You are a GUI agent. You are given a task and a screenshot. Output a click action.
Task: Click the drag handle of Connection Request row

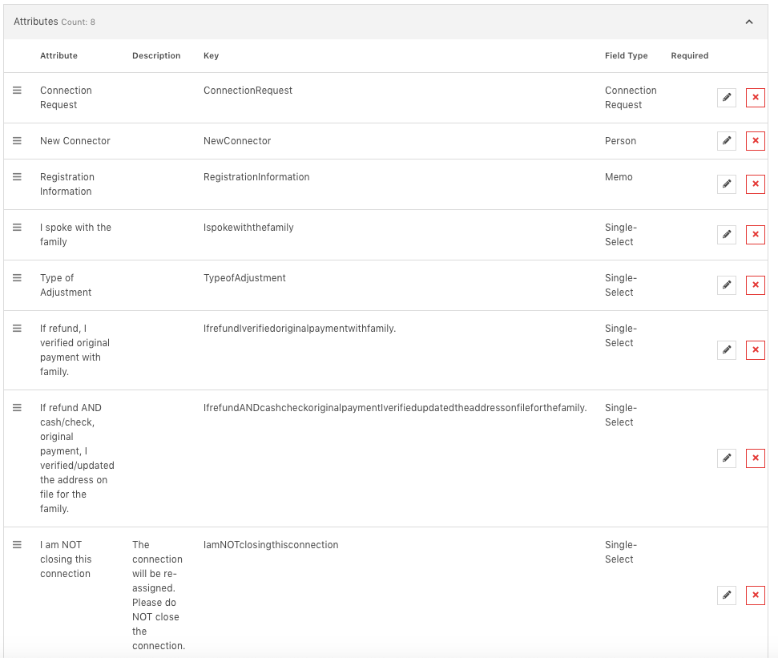17,91
